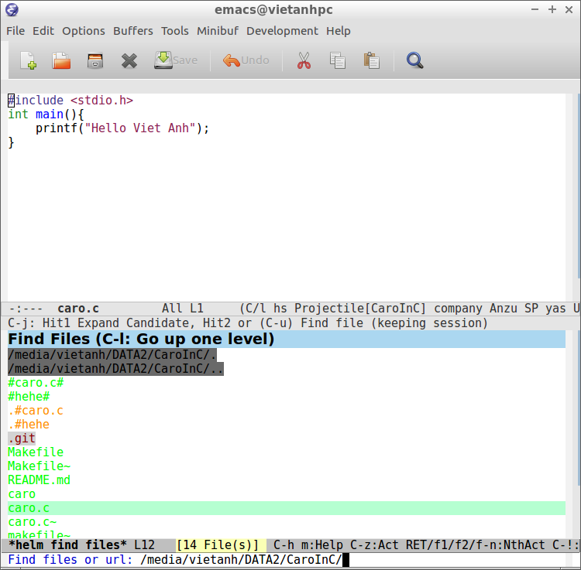
Task: Click the Copy toolbar icon
Action: 338,60
